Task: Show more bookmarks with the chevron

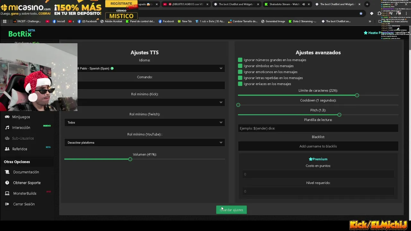Action: coord(370,21)
